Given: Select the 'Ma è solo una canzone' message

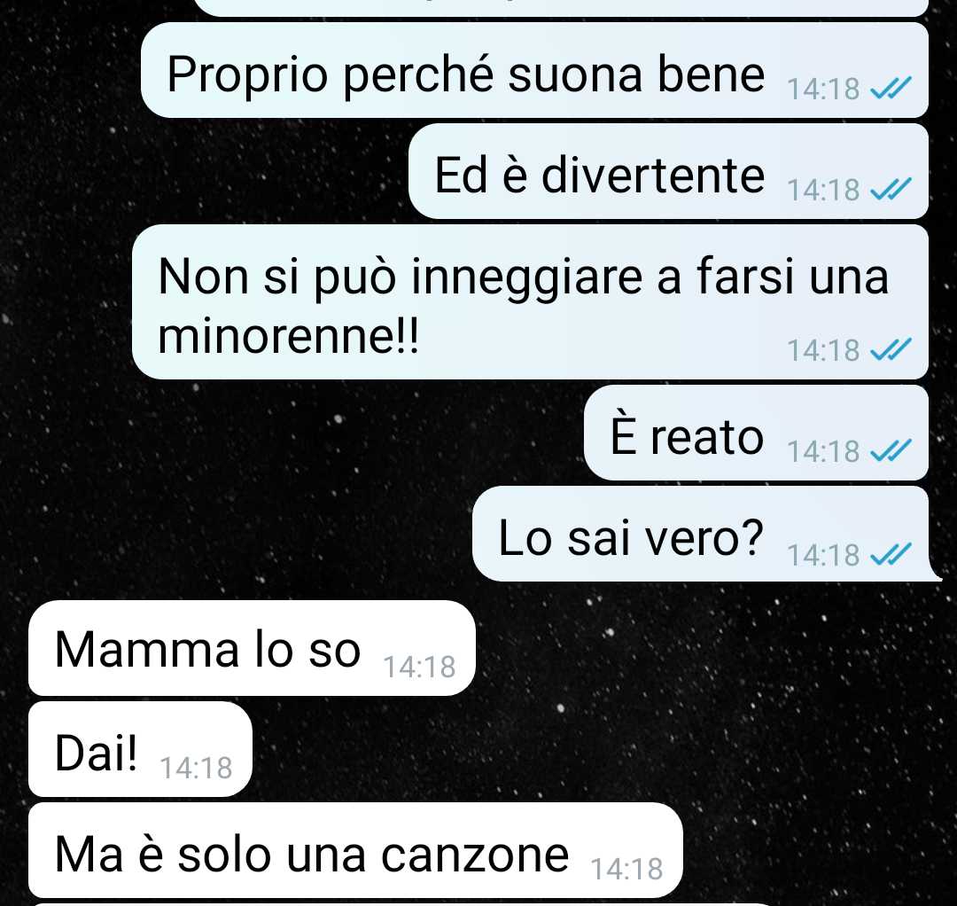Looking at the screenshot, I should tap(355, 850).
